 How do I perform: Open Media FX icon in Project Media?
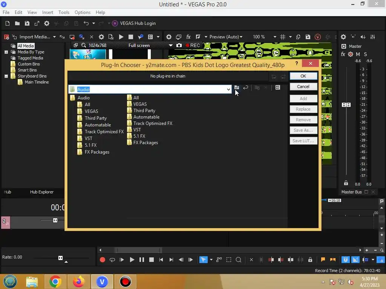coord(111,37)
